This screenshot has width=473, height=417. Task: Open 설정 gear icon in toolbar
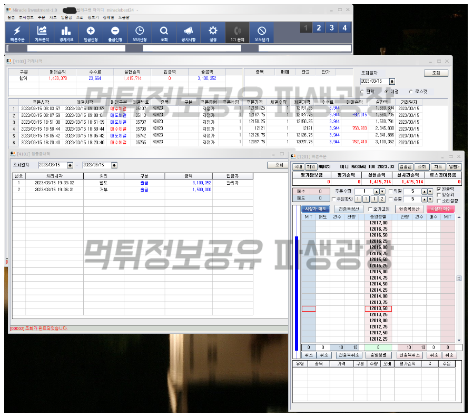coord(213,33)
